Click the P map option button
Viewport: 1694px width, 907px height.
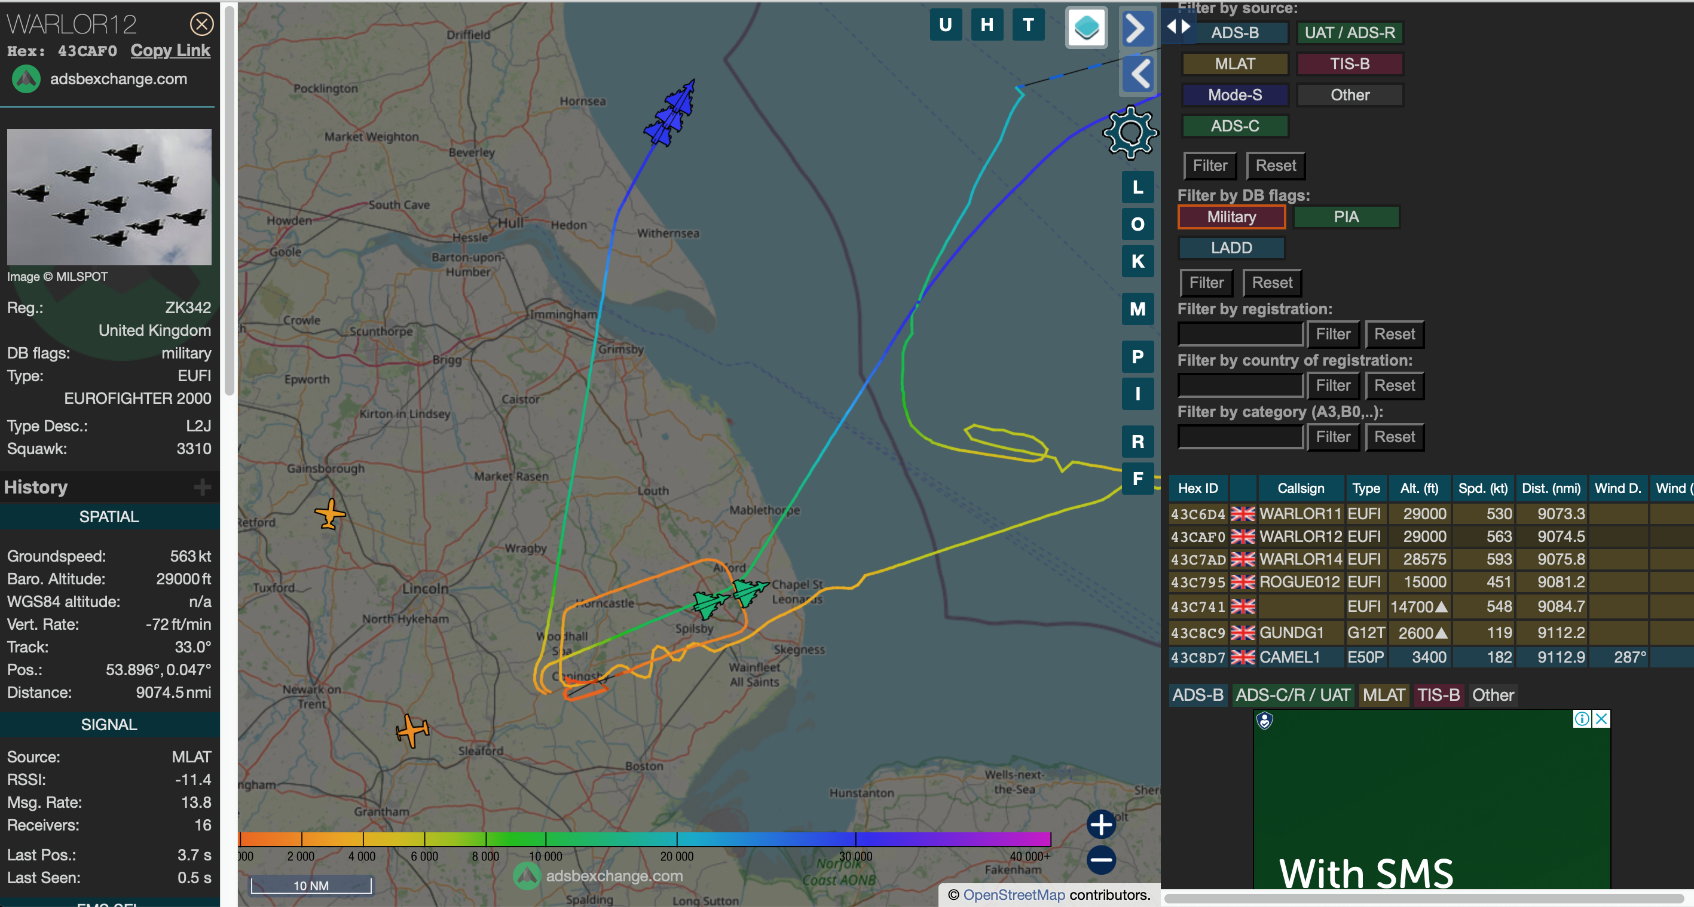(x=1138, y=357)
